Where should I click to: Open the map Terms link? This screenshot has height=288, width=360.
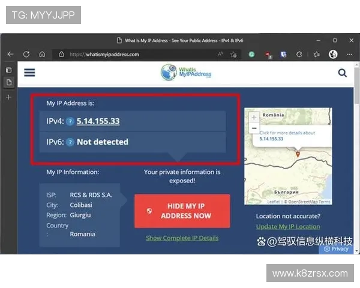point(325,202)
